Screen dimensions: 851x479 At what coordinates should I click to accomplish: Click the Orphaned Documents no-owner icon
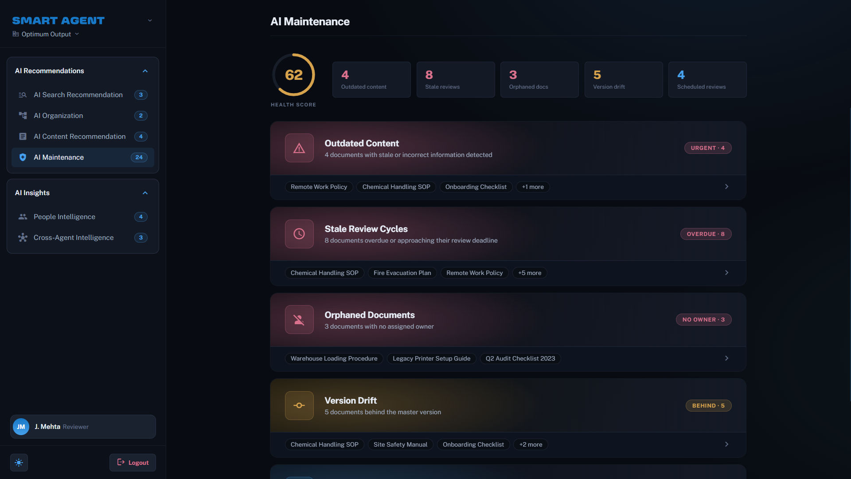299,320
